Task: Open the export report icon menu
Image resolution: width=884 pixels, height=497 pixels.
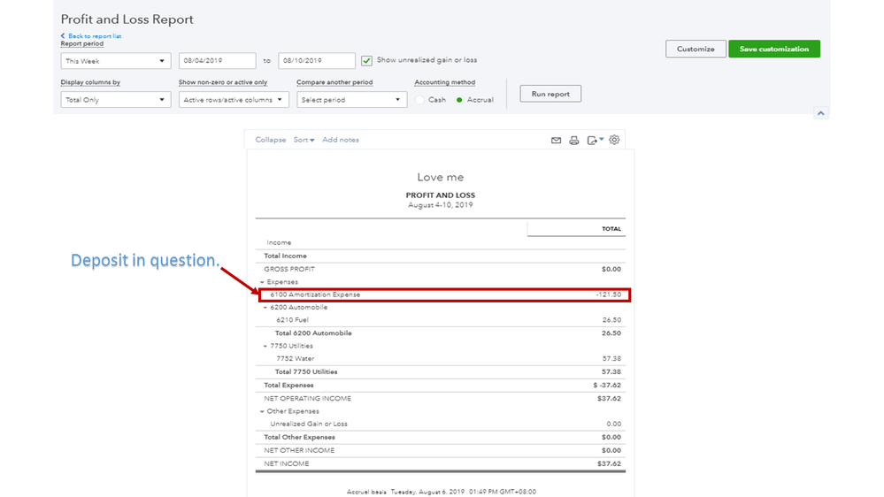Action: click(x=596, y=141)
